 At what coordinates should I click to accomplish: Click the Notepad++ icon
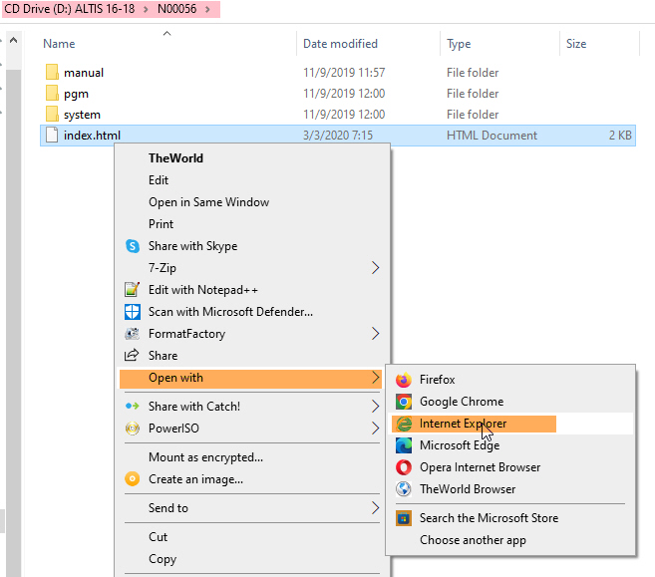[132, 290]
